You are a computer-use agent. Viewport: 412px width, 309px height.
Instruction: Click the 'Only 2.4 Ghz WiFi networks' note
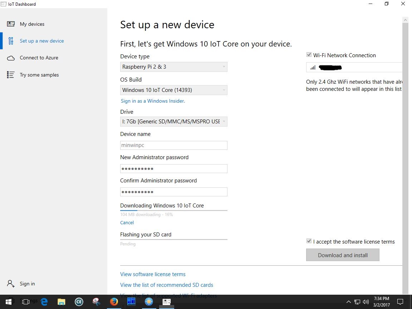pyautogui.click(x=354, y=85)
